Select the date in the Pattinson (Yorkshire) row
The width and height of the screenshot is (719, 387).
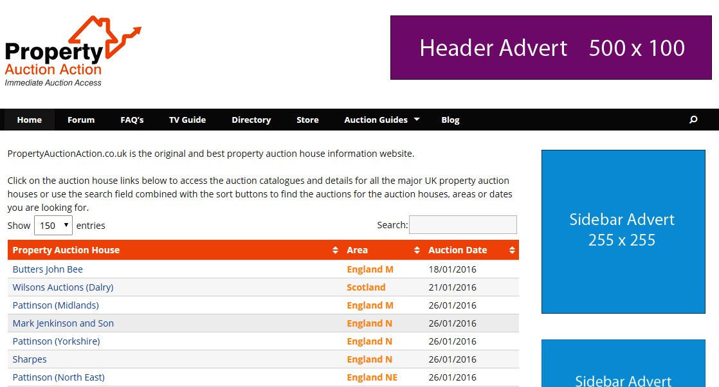pos(452,341)
